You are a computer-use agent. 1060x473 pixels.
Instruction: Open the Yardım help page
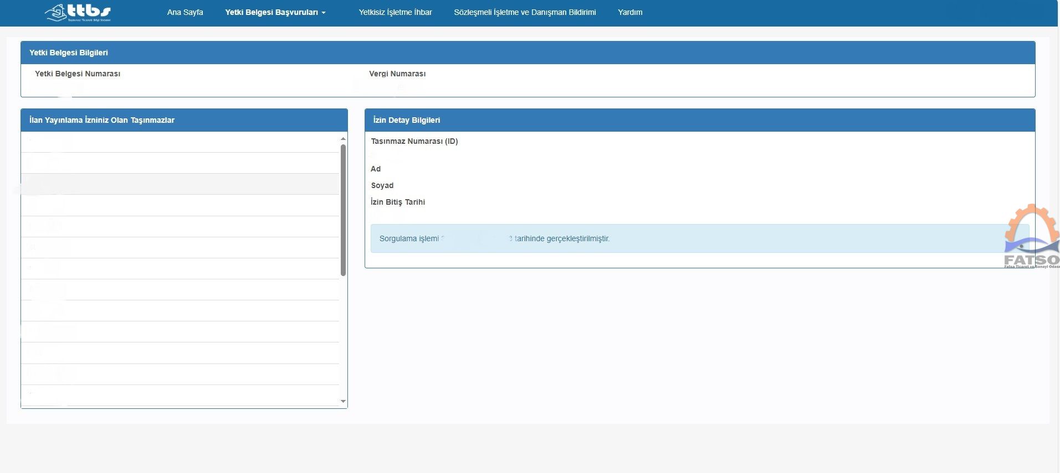(630, 12)
